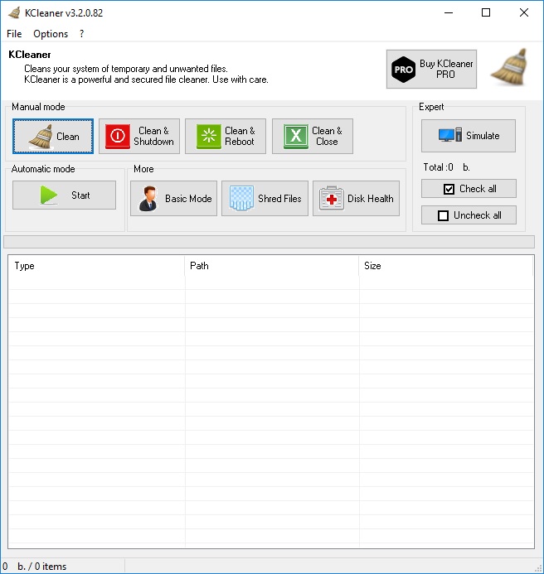The width and height of the screenshot is (544, 574).
Task: Click the empty progress bar above the list
Action: (x=269, y=242)
